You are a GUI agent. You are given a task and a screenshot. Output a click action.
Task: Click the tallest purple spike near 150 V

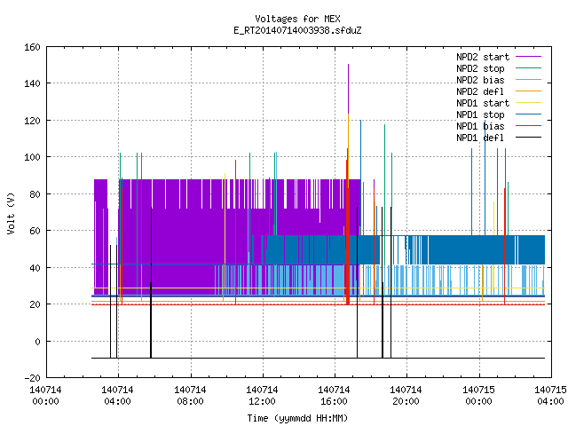click(x=348, y=89)
